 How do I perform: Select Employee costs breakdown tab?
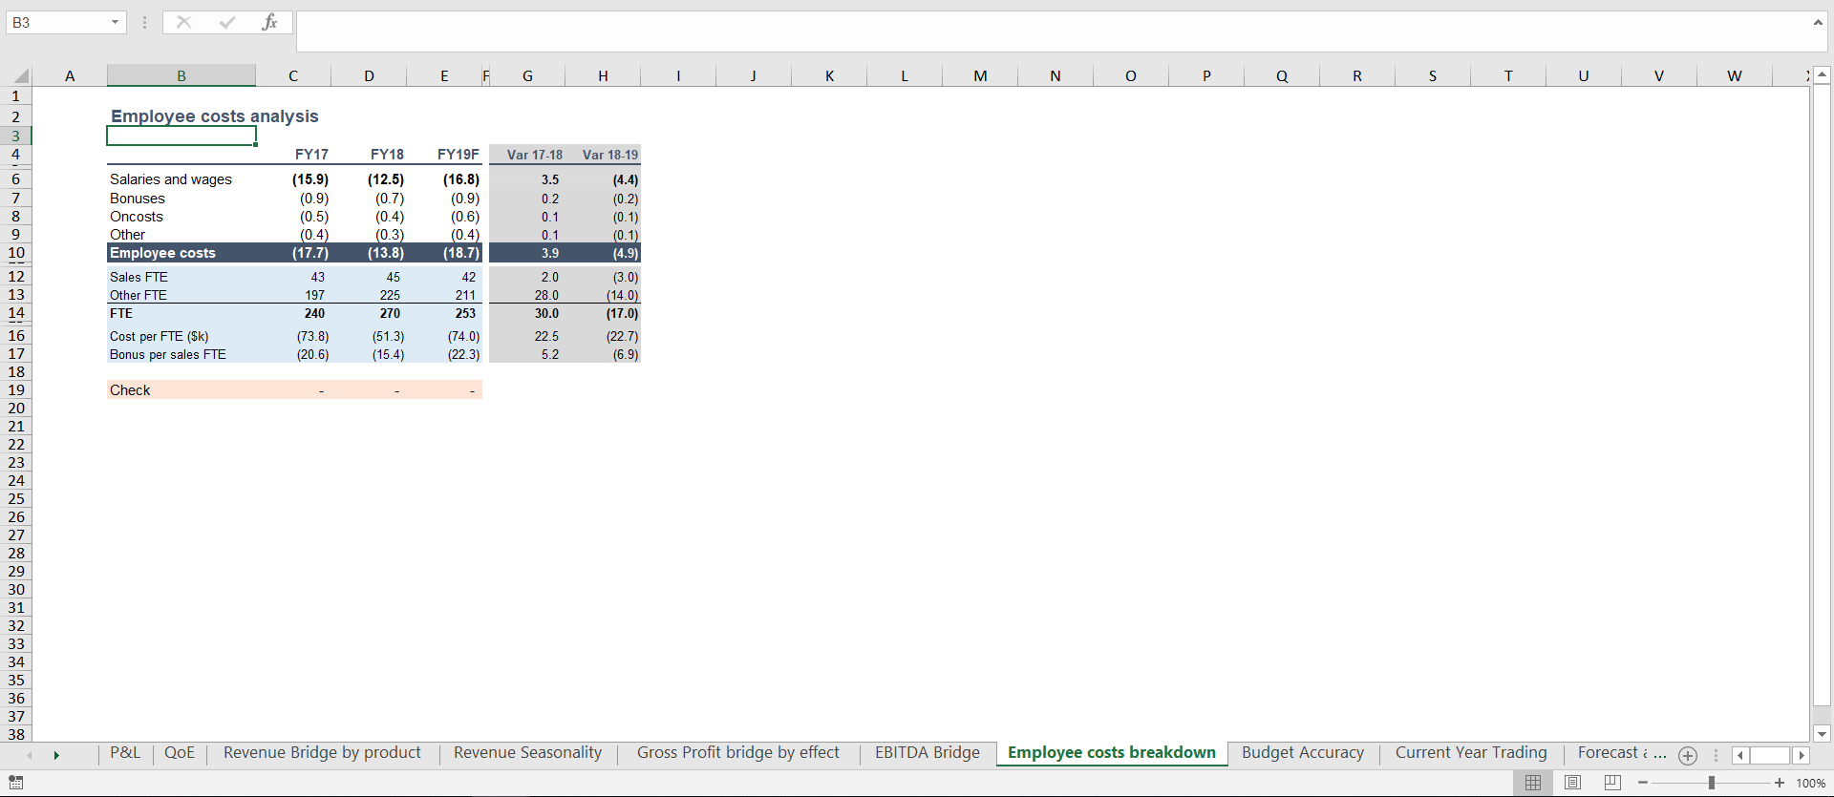[1112, 753]
